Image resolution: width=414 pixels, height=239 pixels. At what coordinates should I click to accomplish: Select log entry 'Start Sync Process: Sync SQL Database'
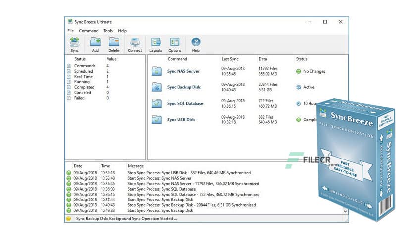point(161,189)
